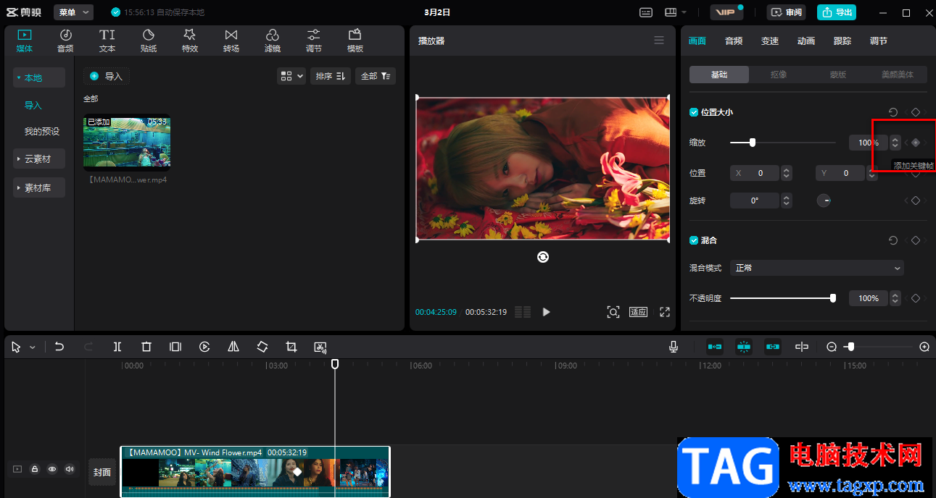This screenshot has height=498, width=936.
Task: Open the 混合模式 dropdown showing 正常
Action: pos(816,268)
